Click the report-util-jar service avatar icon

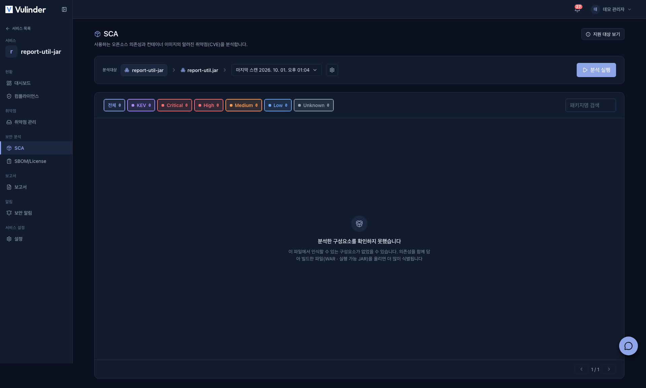[11, 51]
